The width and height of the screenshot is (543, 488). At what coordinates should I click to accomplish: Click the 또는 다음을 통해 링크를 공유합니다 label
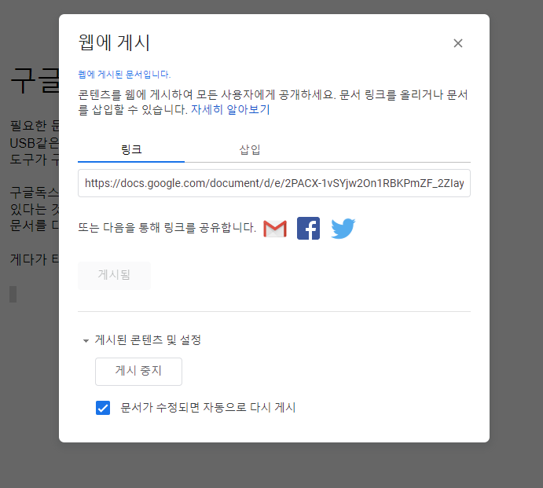pos(167,228)
